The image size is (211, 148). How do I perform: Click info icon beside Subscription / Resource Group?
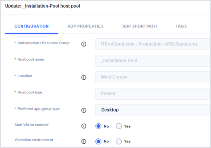coord(84,44)
